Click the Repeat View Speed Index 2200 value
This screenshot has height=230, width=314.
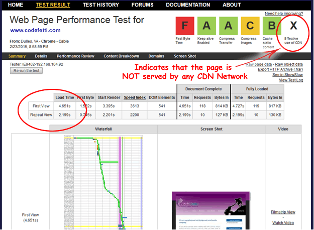pyautogui.click(x=135, y=115)
